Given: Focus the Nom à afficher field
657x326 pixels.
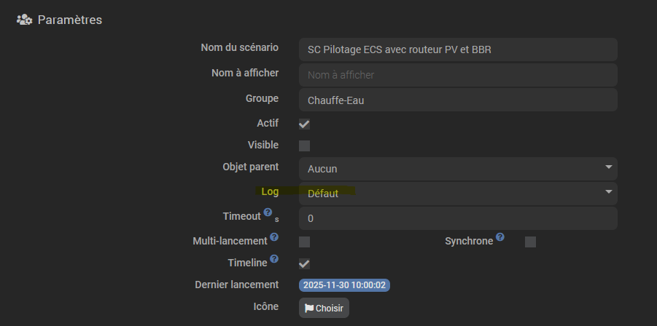Looking at the screenshot, I should (457, 75).
